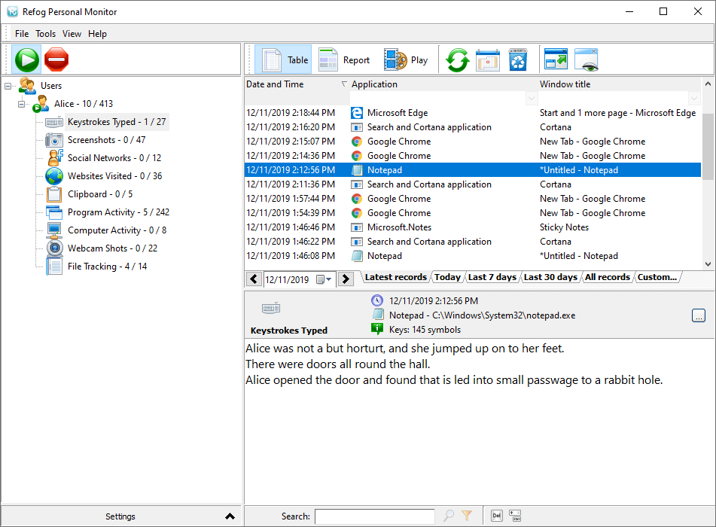Refresh records with green arrows icon
This screenshot has width=716, height=527.
(x=458, y=59)
